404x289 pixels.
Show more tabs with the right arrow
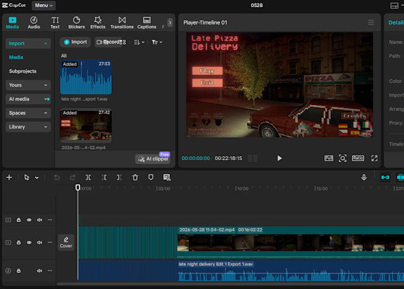[170, 23]
